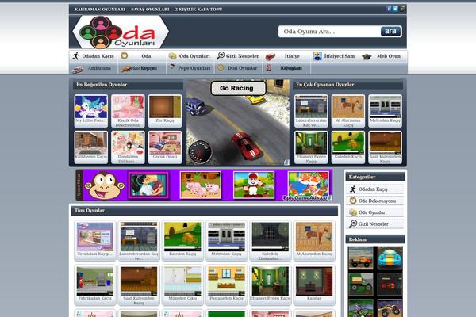
Task: Click the Pepe Oyunları icon in navigation
Action: pyautogui.click(x=172, y=67)
